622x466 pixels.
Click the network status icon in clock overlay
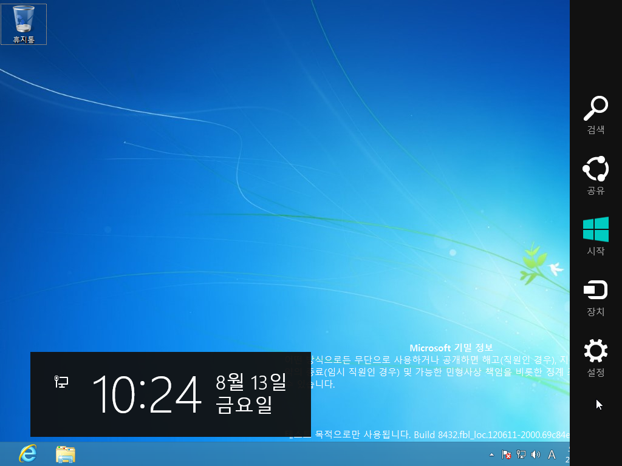[x=61, y=382]
